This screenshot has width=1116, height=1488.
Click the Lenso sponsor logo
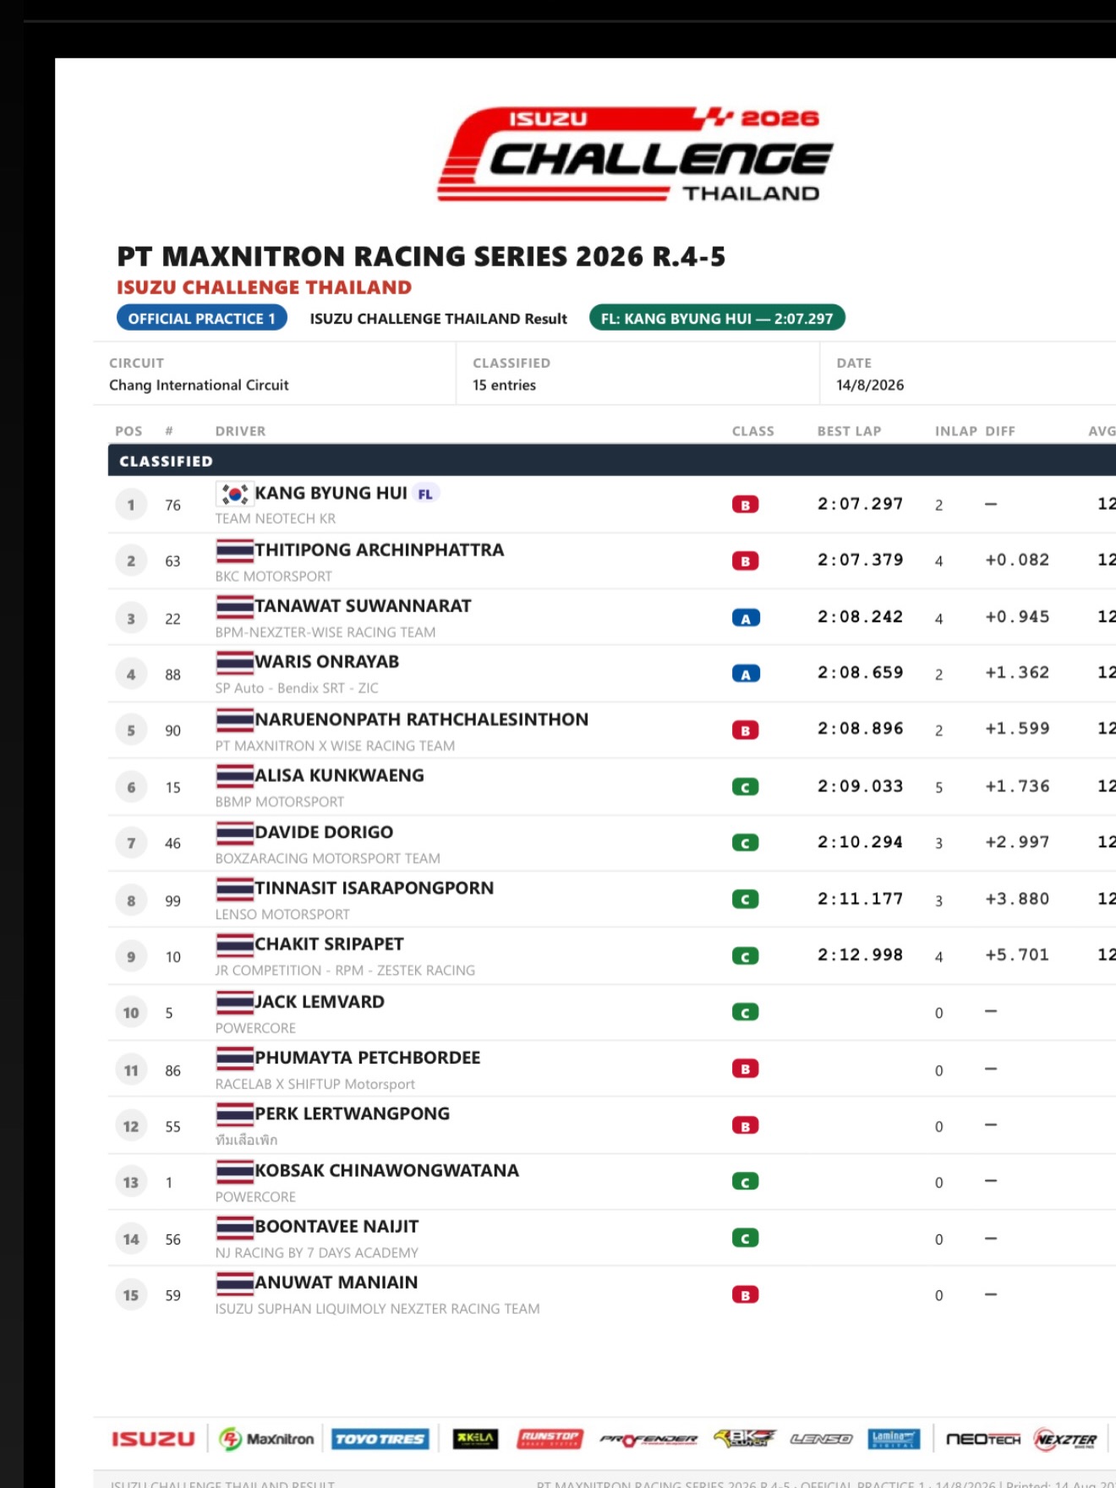tap(821, 1439)
